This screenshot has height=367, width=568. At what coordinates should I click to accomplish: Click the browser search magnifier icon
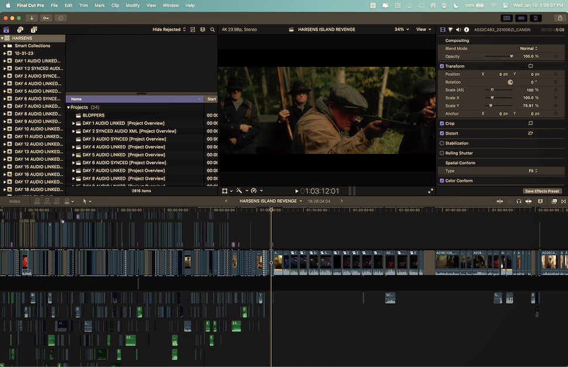(x=212, y=29)
